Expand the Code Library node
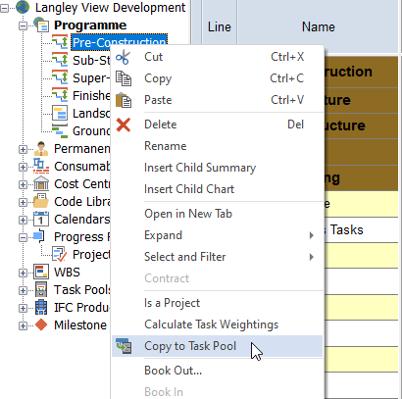Image resolution: width=402 pixels, height=399 pixels. (23, 202)
